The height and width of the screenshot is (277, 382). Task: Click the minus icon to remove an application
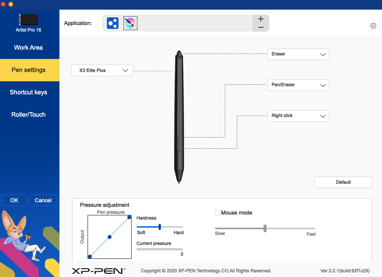(260, 27)
